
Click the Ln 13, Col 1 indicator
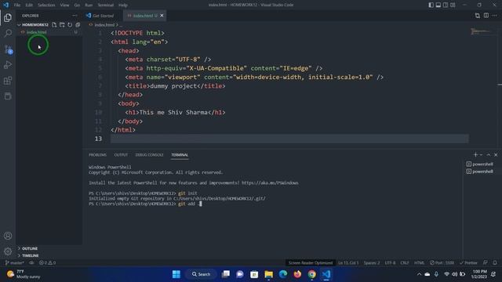(x=348, y=263)
